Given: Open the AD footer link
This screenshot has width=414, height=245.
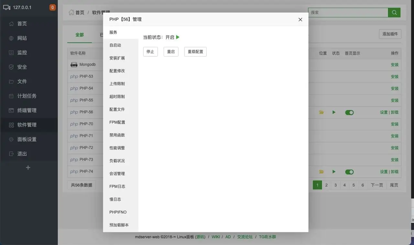Looking at the screenshot, I should pyautogui.click(x=228, y=237).
